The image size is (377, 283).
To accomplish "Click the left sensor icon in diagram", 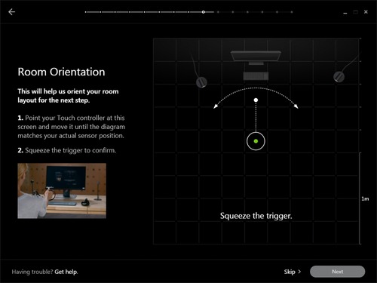I will (201, 82).
